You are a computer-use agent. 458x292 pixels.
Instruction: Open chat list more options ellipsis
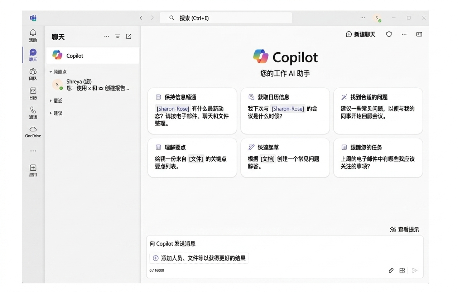click(x=106, y=36)
